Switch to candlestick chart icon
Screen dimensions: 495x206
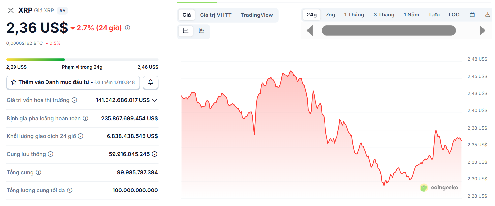coord(201,31)
